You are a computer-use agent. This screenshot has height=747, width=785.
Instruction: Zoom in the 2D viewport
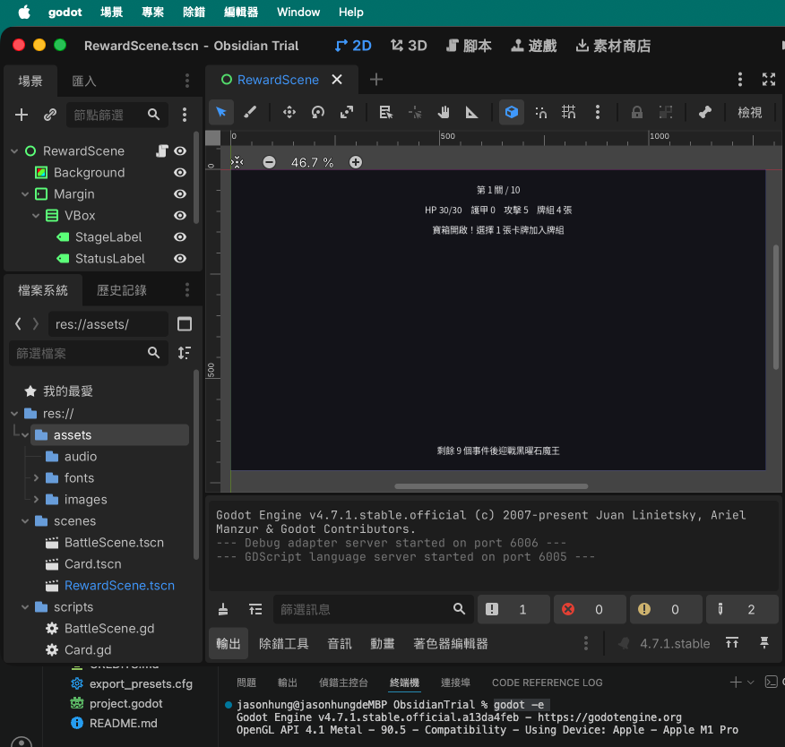pos(356,162)
